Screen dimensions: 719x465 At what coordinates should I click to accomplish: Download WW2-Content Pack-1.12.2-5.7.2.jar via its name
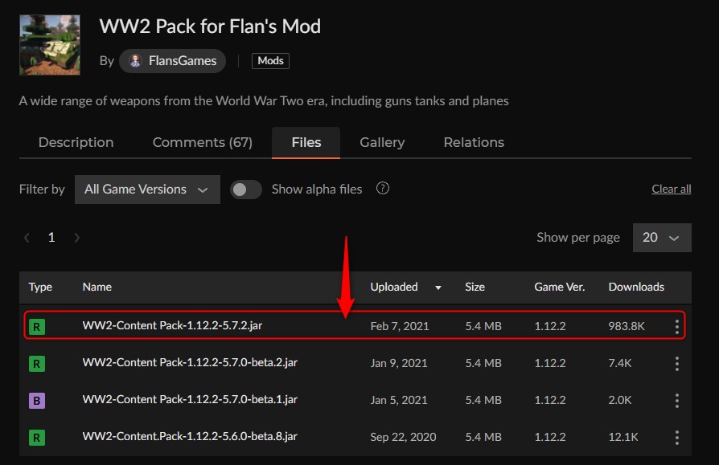pos(172,326)
